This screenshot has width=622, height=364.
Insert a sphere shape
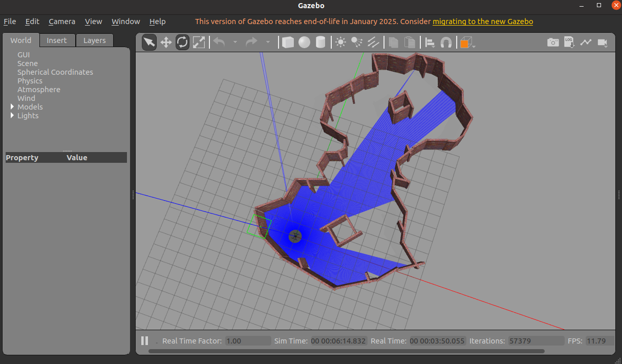coord(305,42)
